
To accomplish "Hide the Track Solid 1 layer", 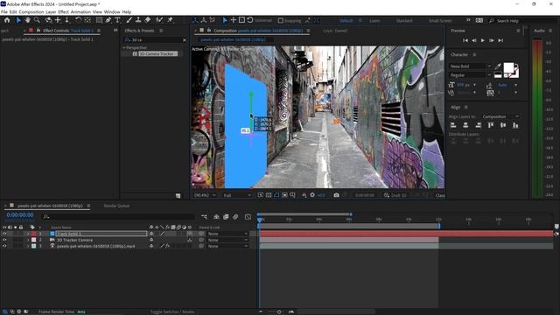I will tap(4, 234).
